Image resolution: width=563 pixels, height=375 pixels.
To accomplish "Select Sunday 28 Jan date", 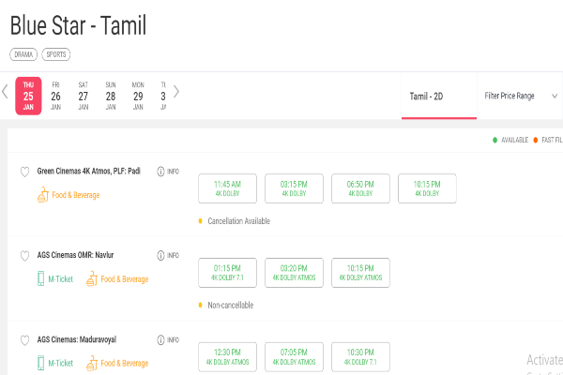I will (x=111, y=96).
